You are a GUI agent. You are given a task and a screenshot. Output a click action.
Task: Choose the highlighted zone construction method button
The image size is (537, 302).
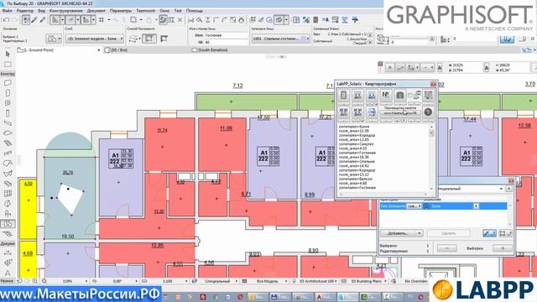click(149, 39)
